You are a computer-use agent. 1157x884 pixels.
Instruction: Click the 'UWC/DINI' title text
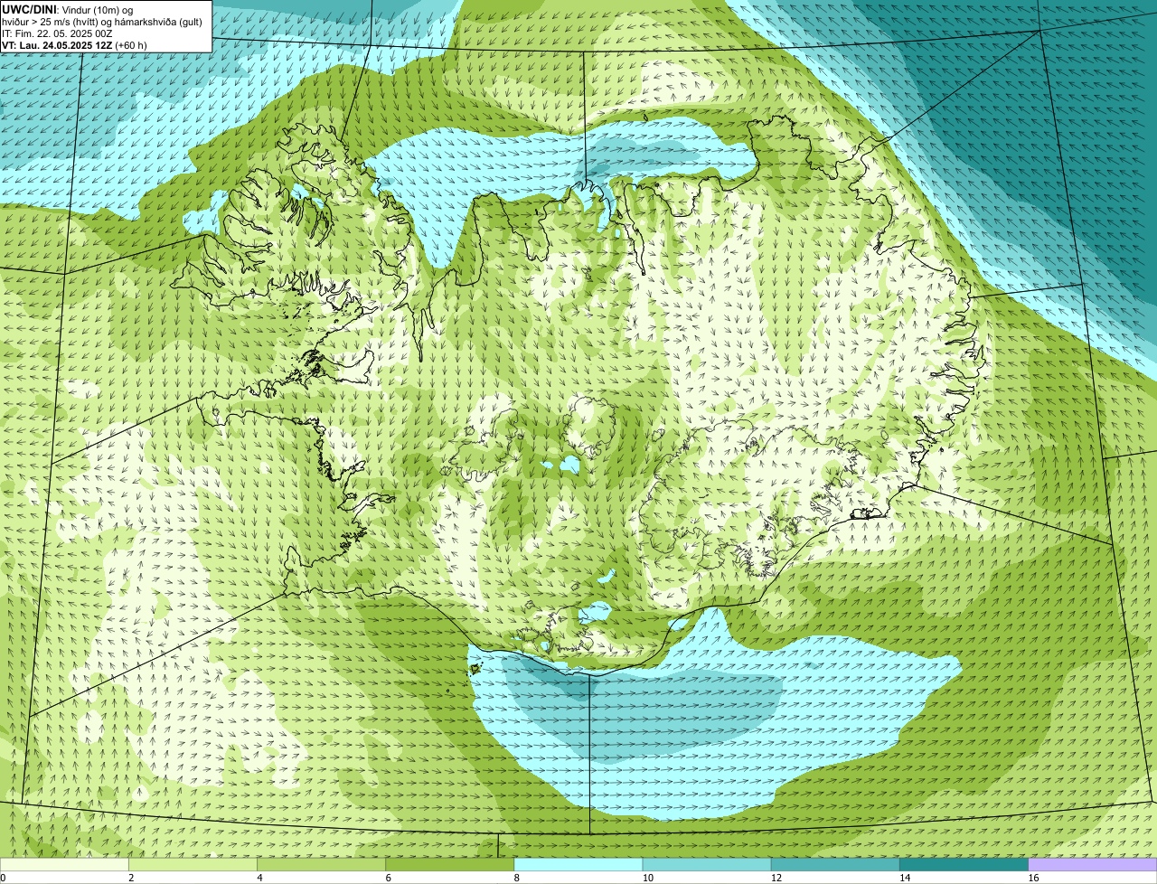tap(29, 9)
